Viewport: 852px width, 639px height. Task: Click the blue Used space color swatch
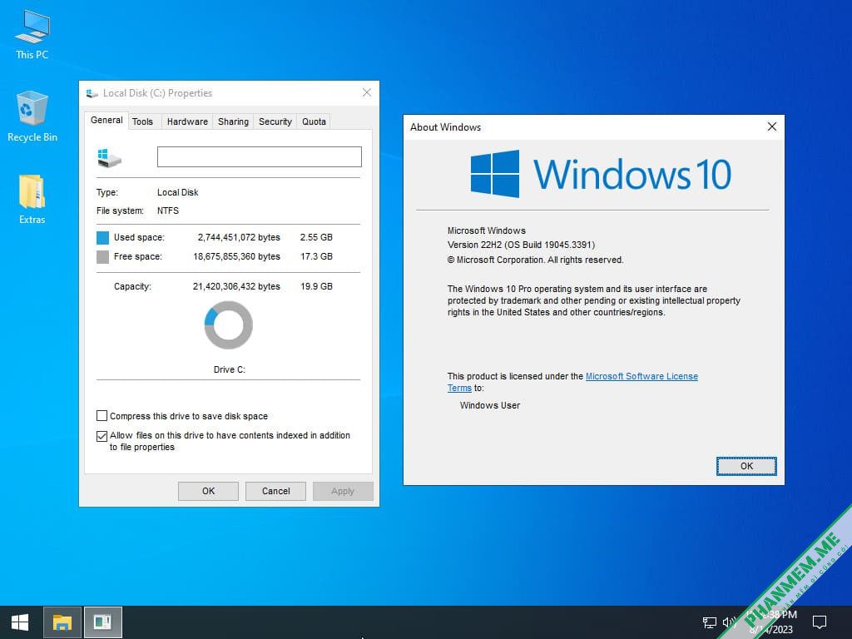coord(102,237)
